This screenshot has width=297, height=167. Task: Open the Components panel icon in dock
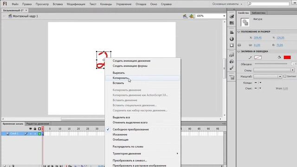click(x=232, y=62)
